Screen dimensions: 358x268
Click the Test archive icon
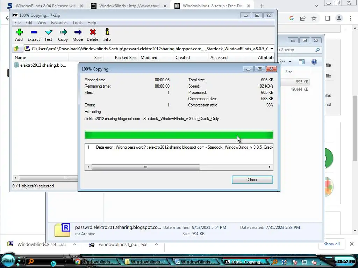48,35
